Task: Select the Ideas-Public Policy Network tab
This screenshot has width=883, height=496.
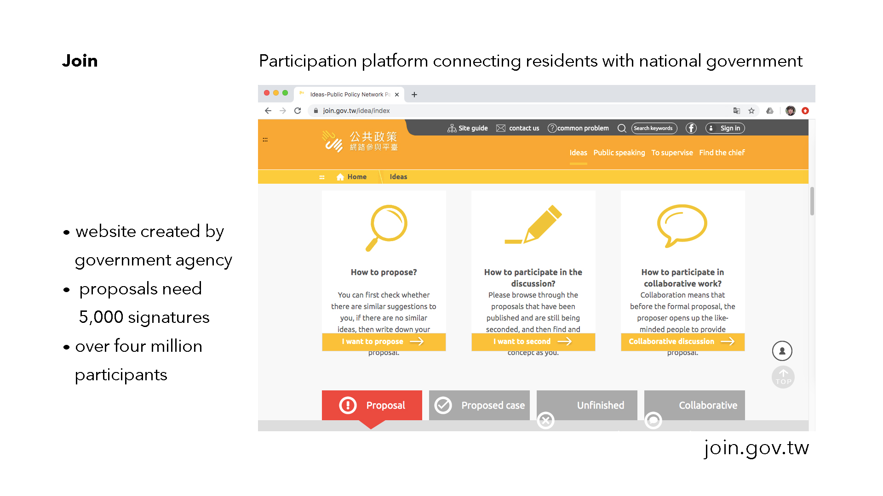Action: pyautogui.click(x=349, y=95)
